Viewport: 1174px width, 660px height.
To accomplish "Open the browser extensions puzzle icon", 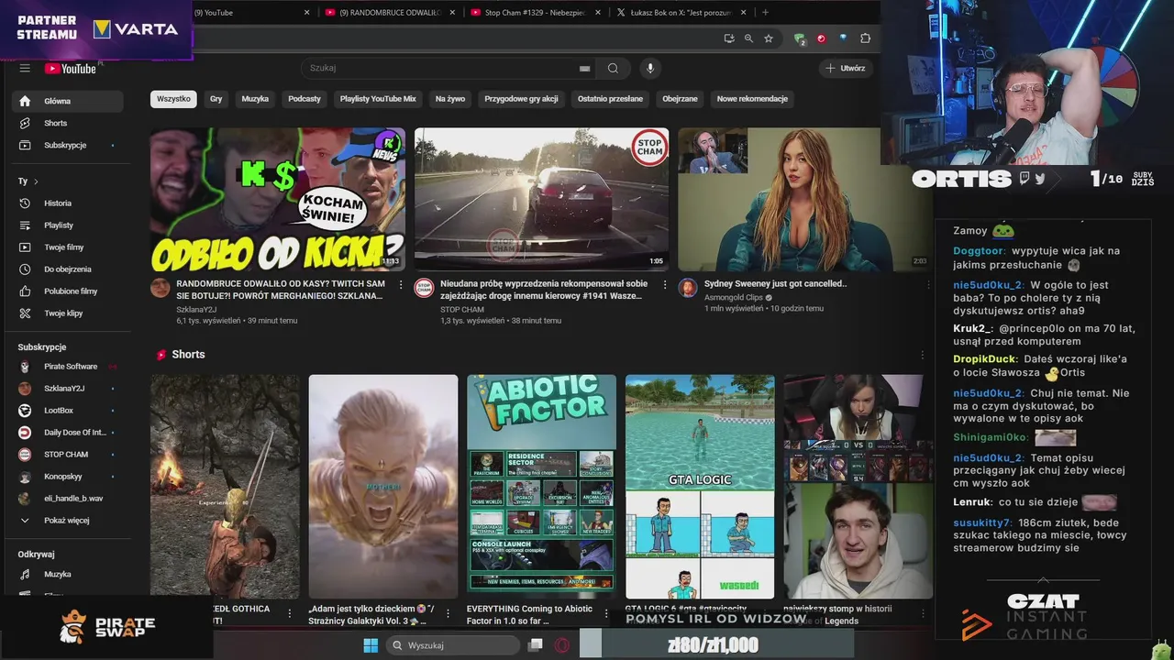I will (865, 38).
